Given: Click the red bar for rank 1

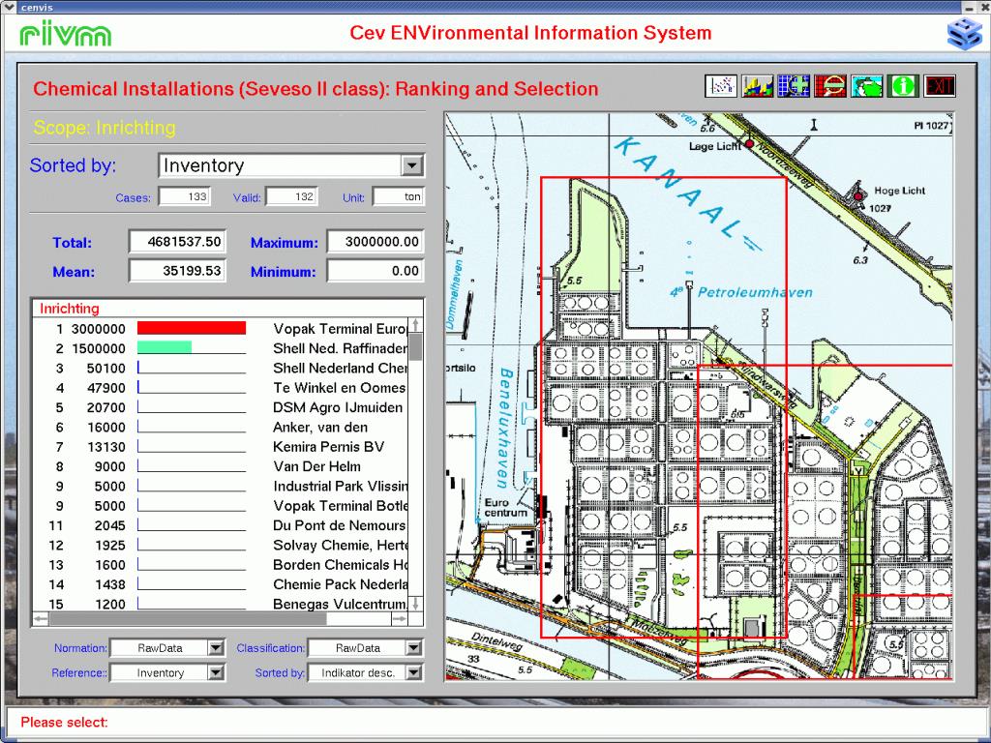Looking at the screenshot, I should (192, 328).
